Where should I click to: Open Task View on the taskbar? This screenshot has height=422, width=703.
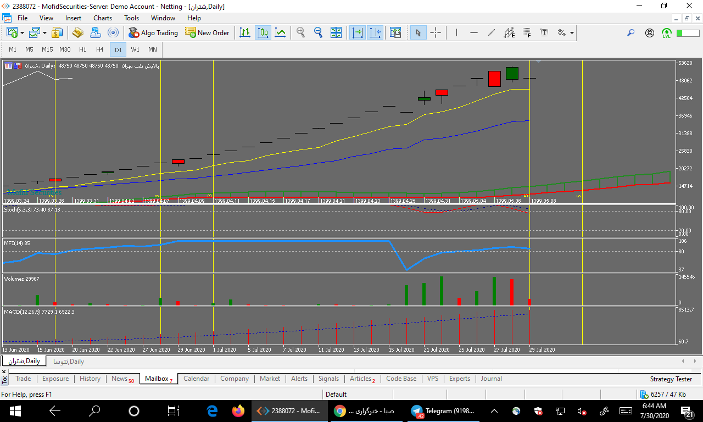click(174, 411)
